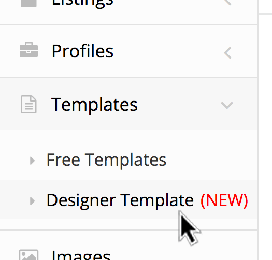Click the Listings icon at the top
This screenshot has width=272, height=260.
pos(29,4)
